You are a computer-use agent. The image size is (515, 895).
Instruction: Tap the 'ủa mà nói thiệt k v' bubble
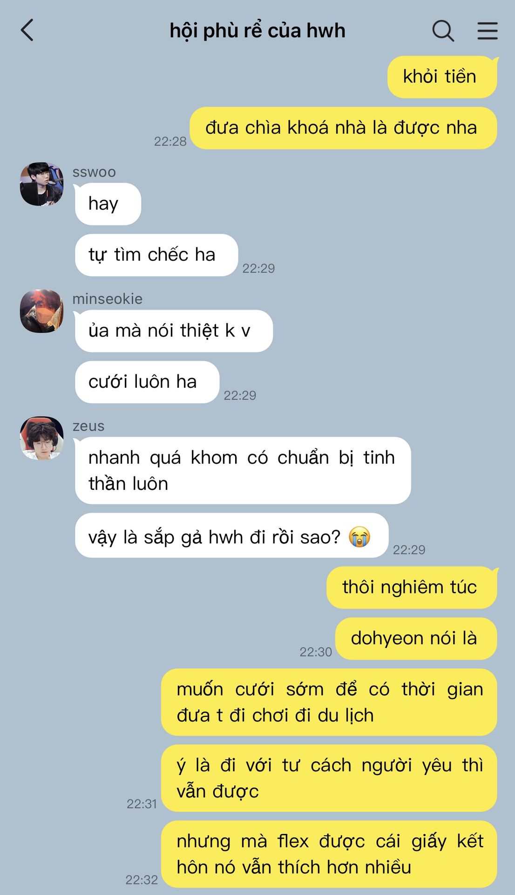click(x=174, y=331)
